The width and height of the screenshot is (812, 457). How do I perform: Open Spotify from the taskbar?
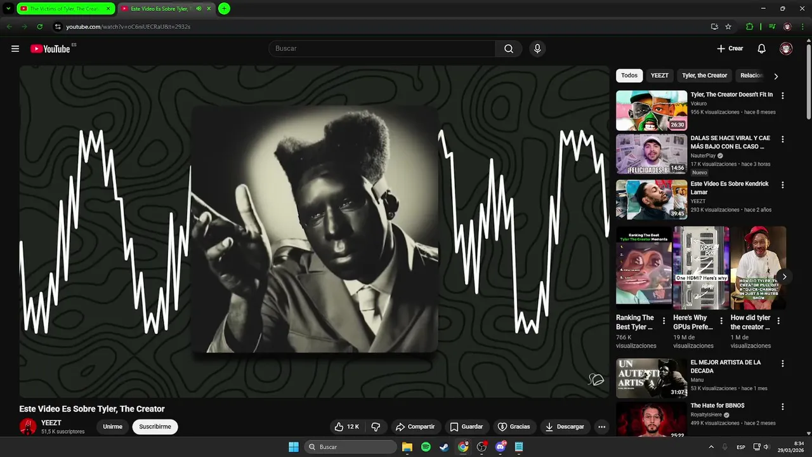[x=426, y=447]
